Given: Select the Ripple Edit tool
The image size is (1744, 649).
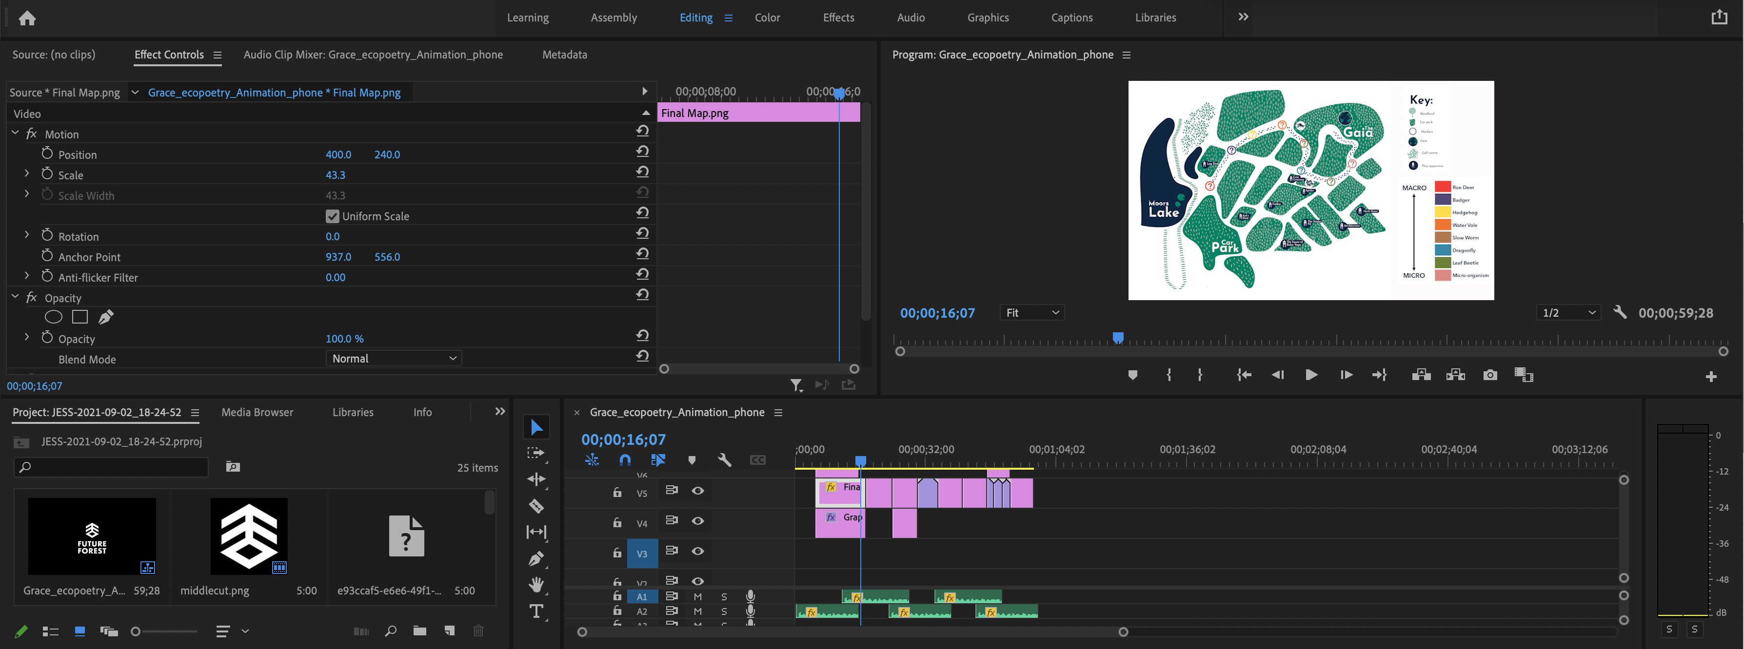Looking at the screenshot, I should pyautogui.click(x=536, y=479).
